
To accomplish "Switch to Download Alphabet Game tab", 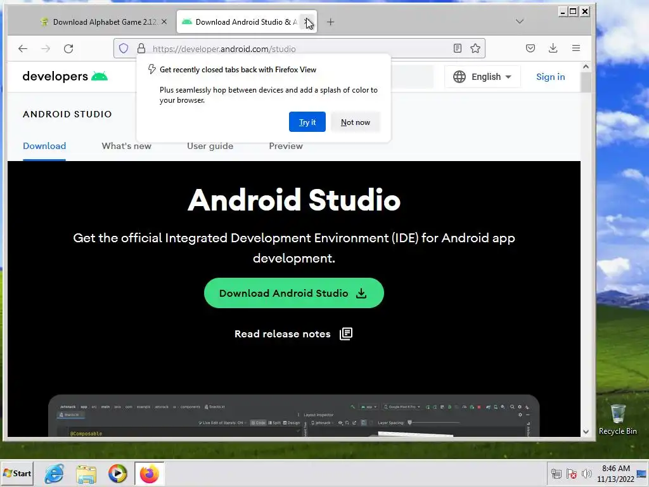I will 105,22.
